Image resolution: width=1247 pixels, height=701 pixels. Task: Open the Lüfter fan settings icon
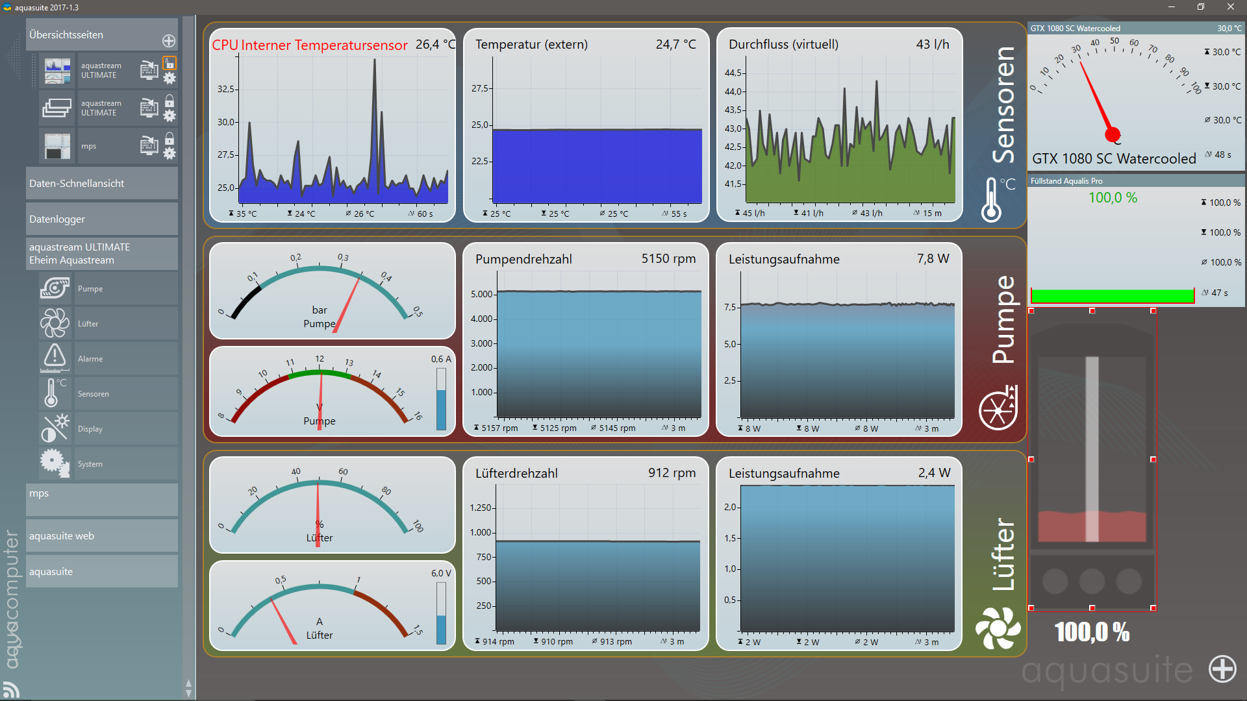(55, 323)
